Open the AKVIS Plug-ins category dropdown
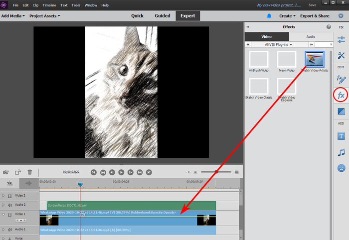The width and height of the screenshot is (349, 240). [x=278, y=45]
